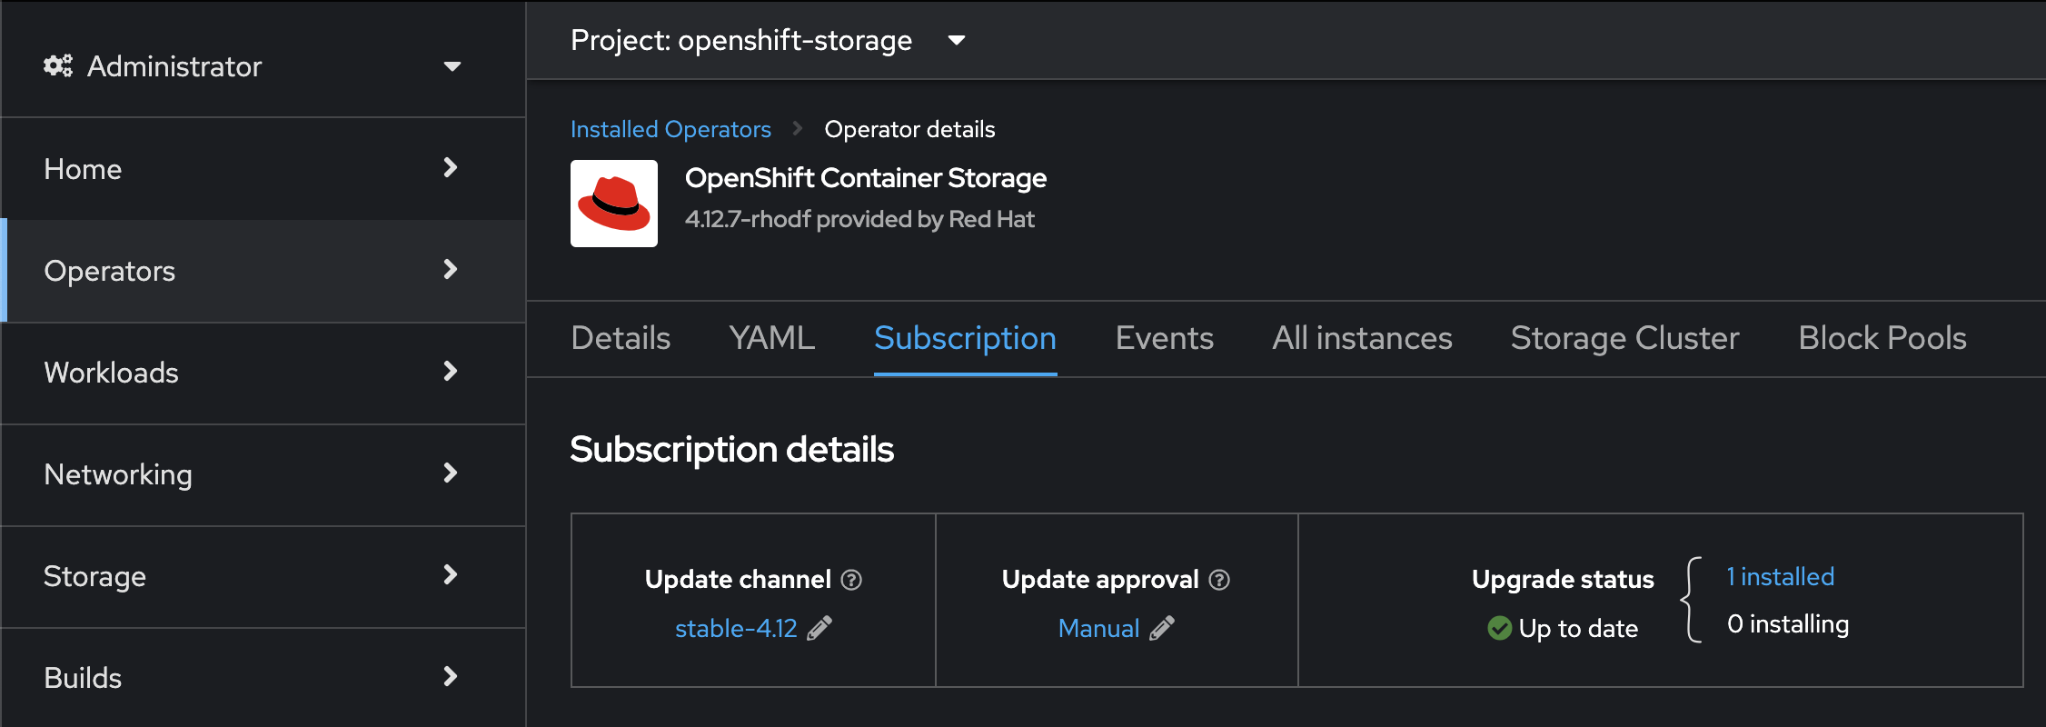
Task: Open the Project openshift-storage dropdown
Action: [x=768, y=40]
